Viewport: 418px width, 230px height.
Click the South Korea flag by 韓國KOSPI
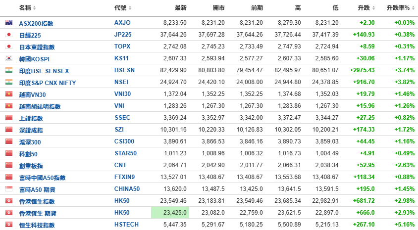(x=9, y=58)
